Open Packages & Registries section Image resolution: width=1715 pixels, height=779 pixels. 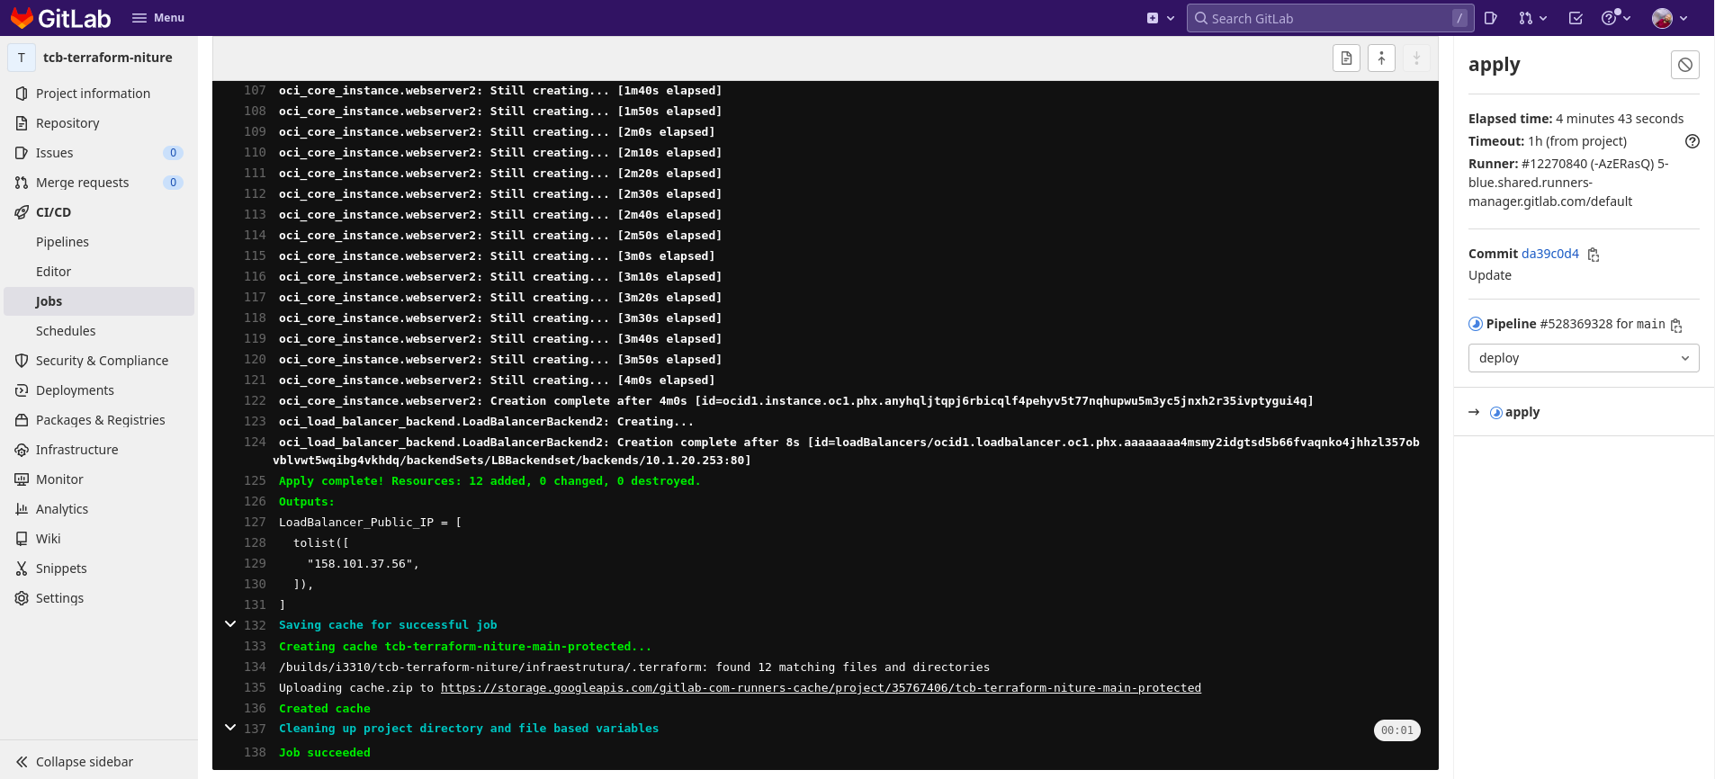pyautogui.click(x=99, y=420)
